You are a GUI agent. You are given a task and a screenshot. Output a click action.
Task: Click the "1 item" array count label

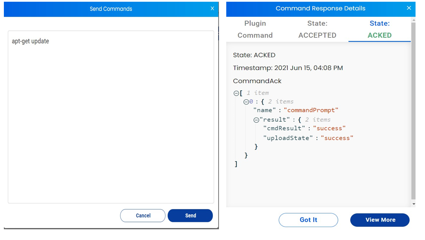pyautogui.click(x=258, y=93)
